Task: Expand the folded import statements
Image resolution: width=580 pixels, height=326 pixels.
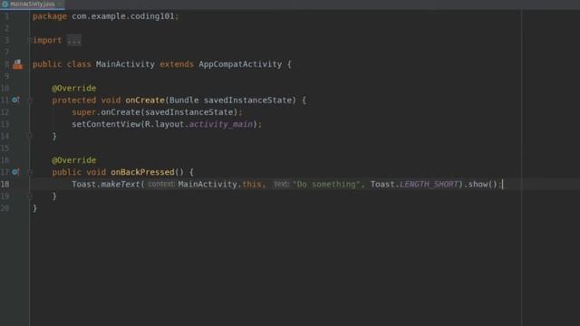Action: (x=30, y=40)
